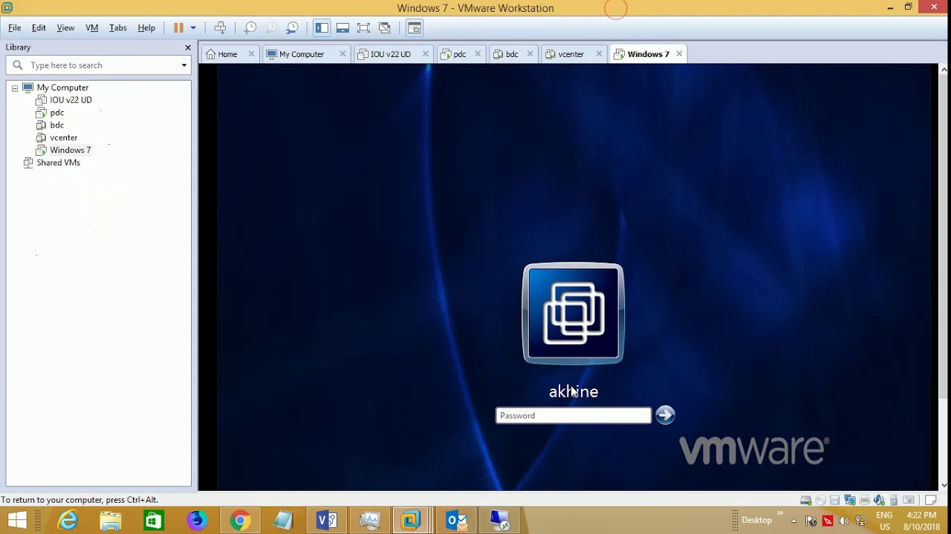Collapse the My Computer tree node
Screen dimensions: 951x534
[x=14, y=88]
